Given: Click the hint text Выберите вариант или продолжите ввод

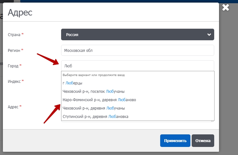Looking at the screenshot, I should coord(94,75).
